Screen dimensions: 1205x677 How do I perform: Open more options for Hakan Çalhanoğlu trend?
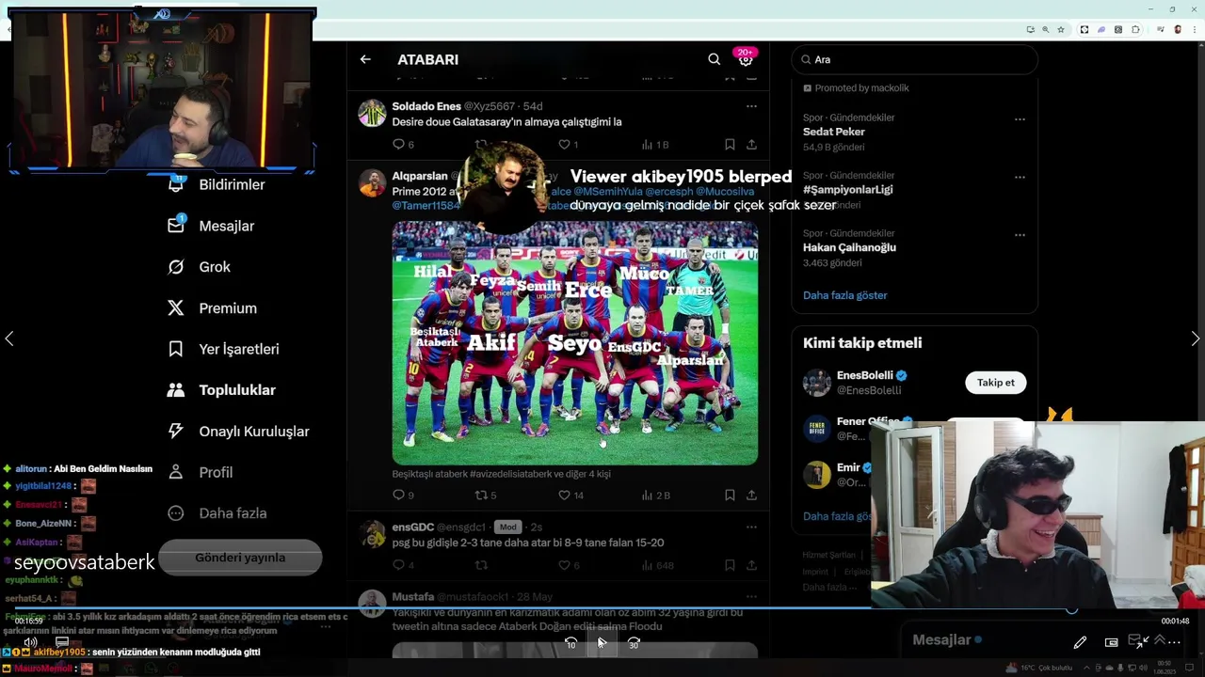pos(1020,234)
